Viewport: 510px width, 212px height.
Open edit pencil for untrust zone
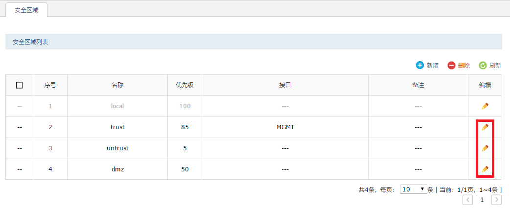[485, 148]
